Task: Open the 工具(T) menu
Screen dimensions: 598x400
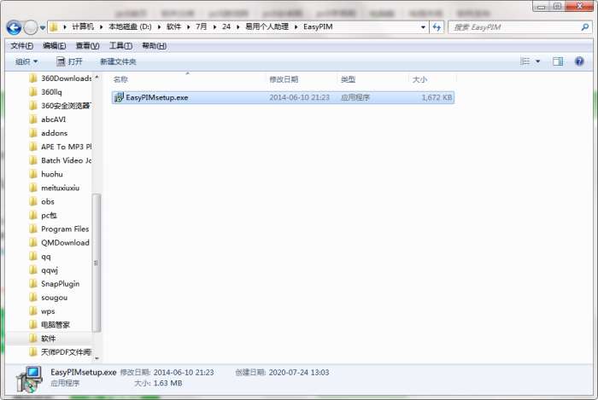Action: point(120,46)
